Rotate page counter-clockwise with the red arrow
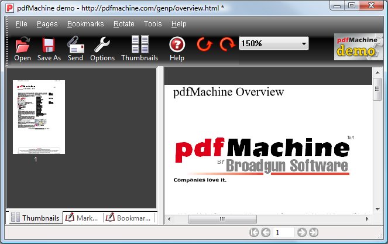This screenshot has width=388, height=244. tap(204, 44)
